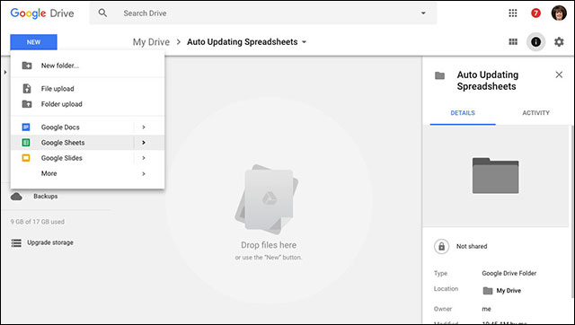The image size is (575, 325).
Task: Open the search options dropdown arrow
Action: click(423, 13)
